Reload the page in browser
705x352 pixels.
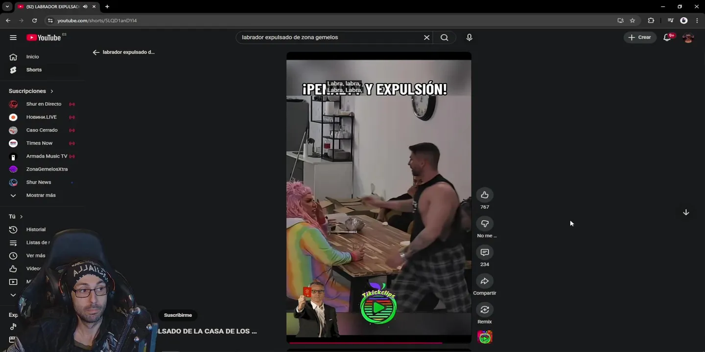[x=34, y=21]
